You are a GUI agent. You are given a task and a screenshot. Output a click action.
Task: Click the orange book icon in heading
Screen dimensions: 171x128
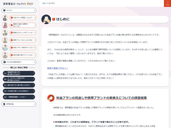(54, 19)
